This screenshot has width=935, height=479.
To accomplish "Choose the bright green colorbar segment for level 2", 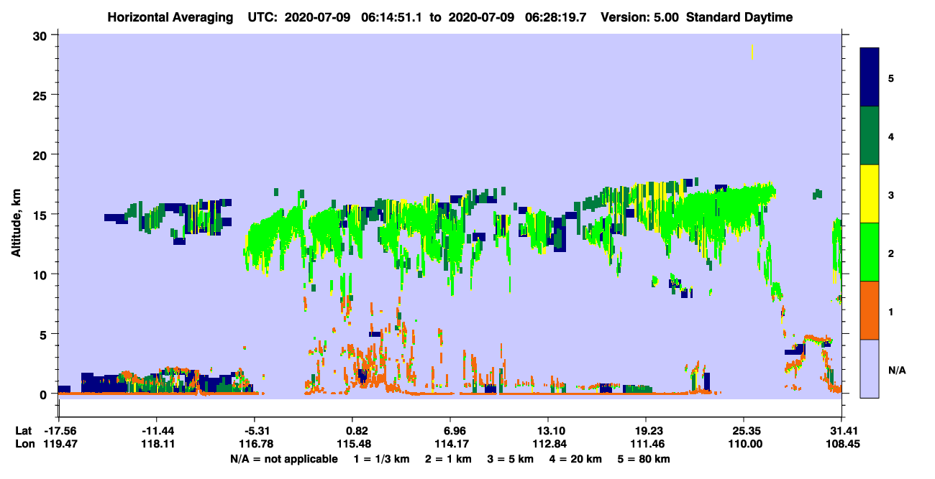I will click(870, 252).
